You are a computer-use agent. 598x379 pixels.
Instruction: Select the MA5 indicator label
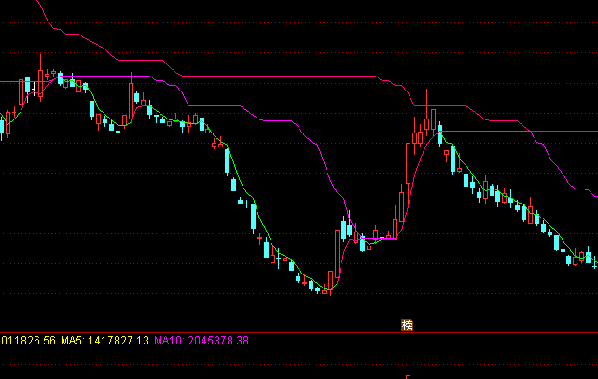pyautogui.click(x=73, y=341)
